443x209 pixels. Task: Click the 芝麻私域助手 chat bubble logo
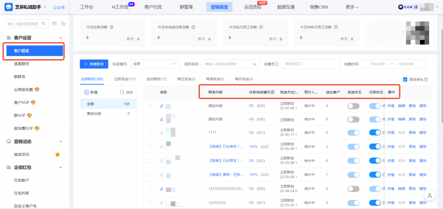(x=9, y=7)
